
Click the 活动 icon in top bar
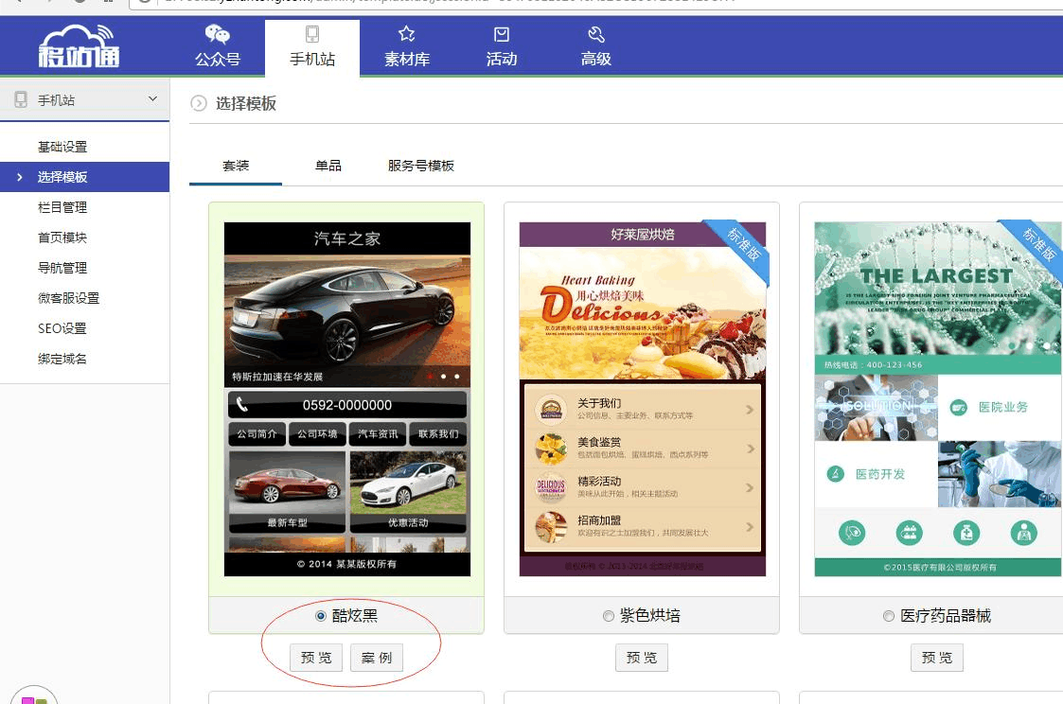click(x=502, y=35)
